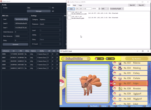Click the X button Habitat icon

point(100,106)
